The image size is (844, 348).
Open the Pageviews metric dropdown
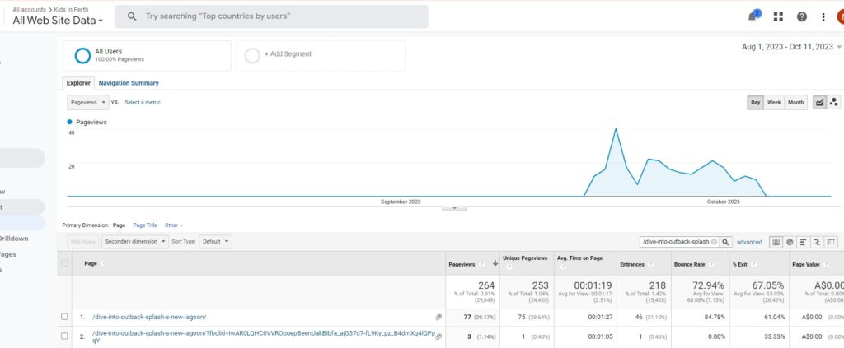pyautogui.click(x=87, y=102)
